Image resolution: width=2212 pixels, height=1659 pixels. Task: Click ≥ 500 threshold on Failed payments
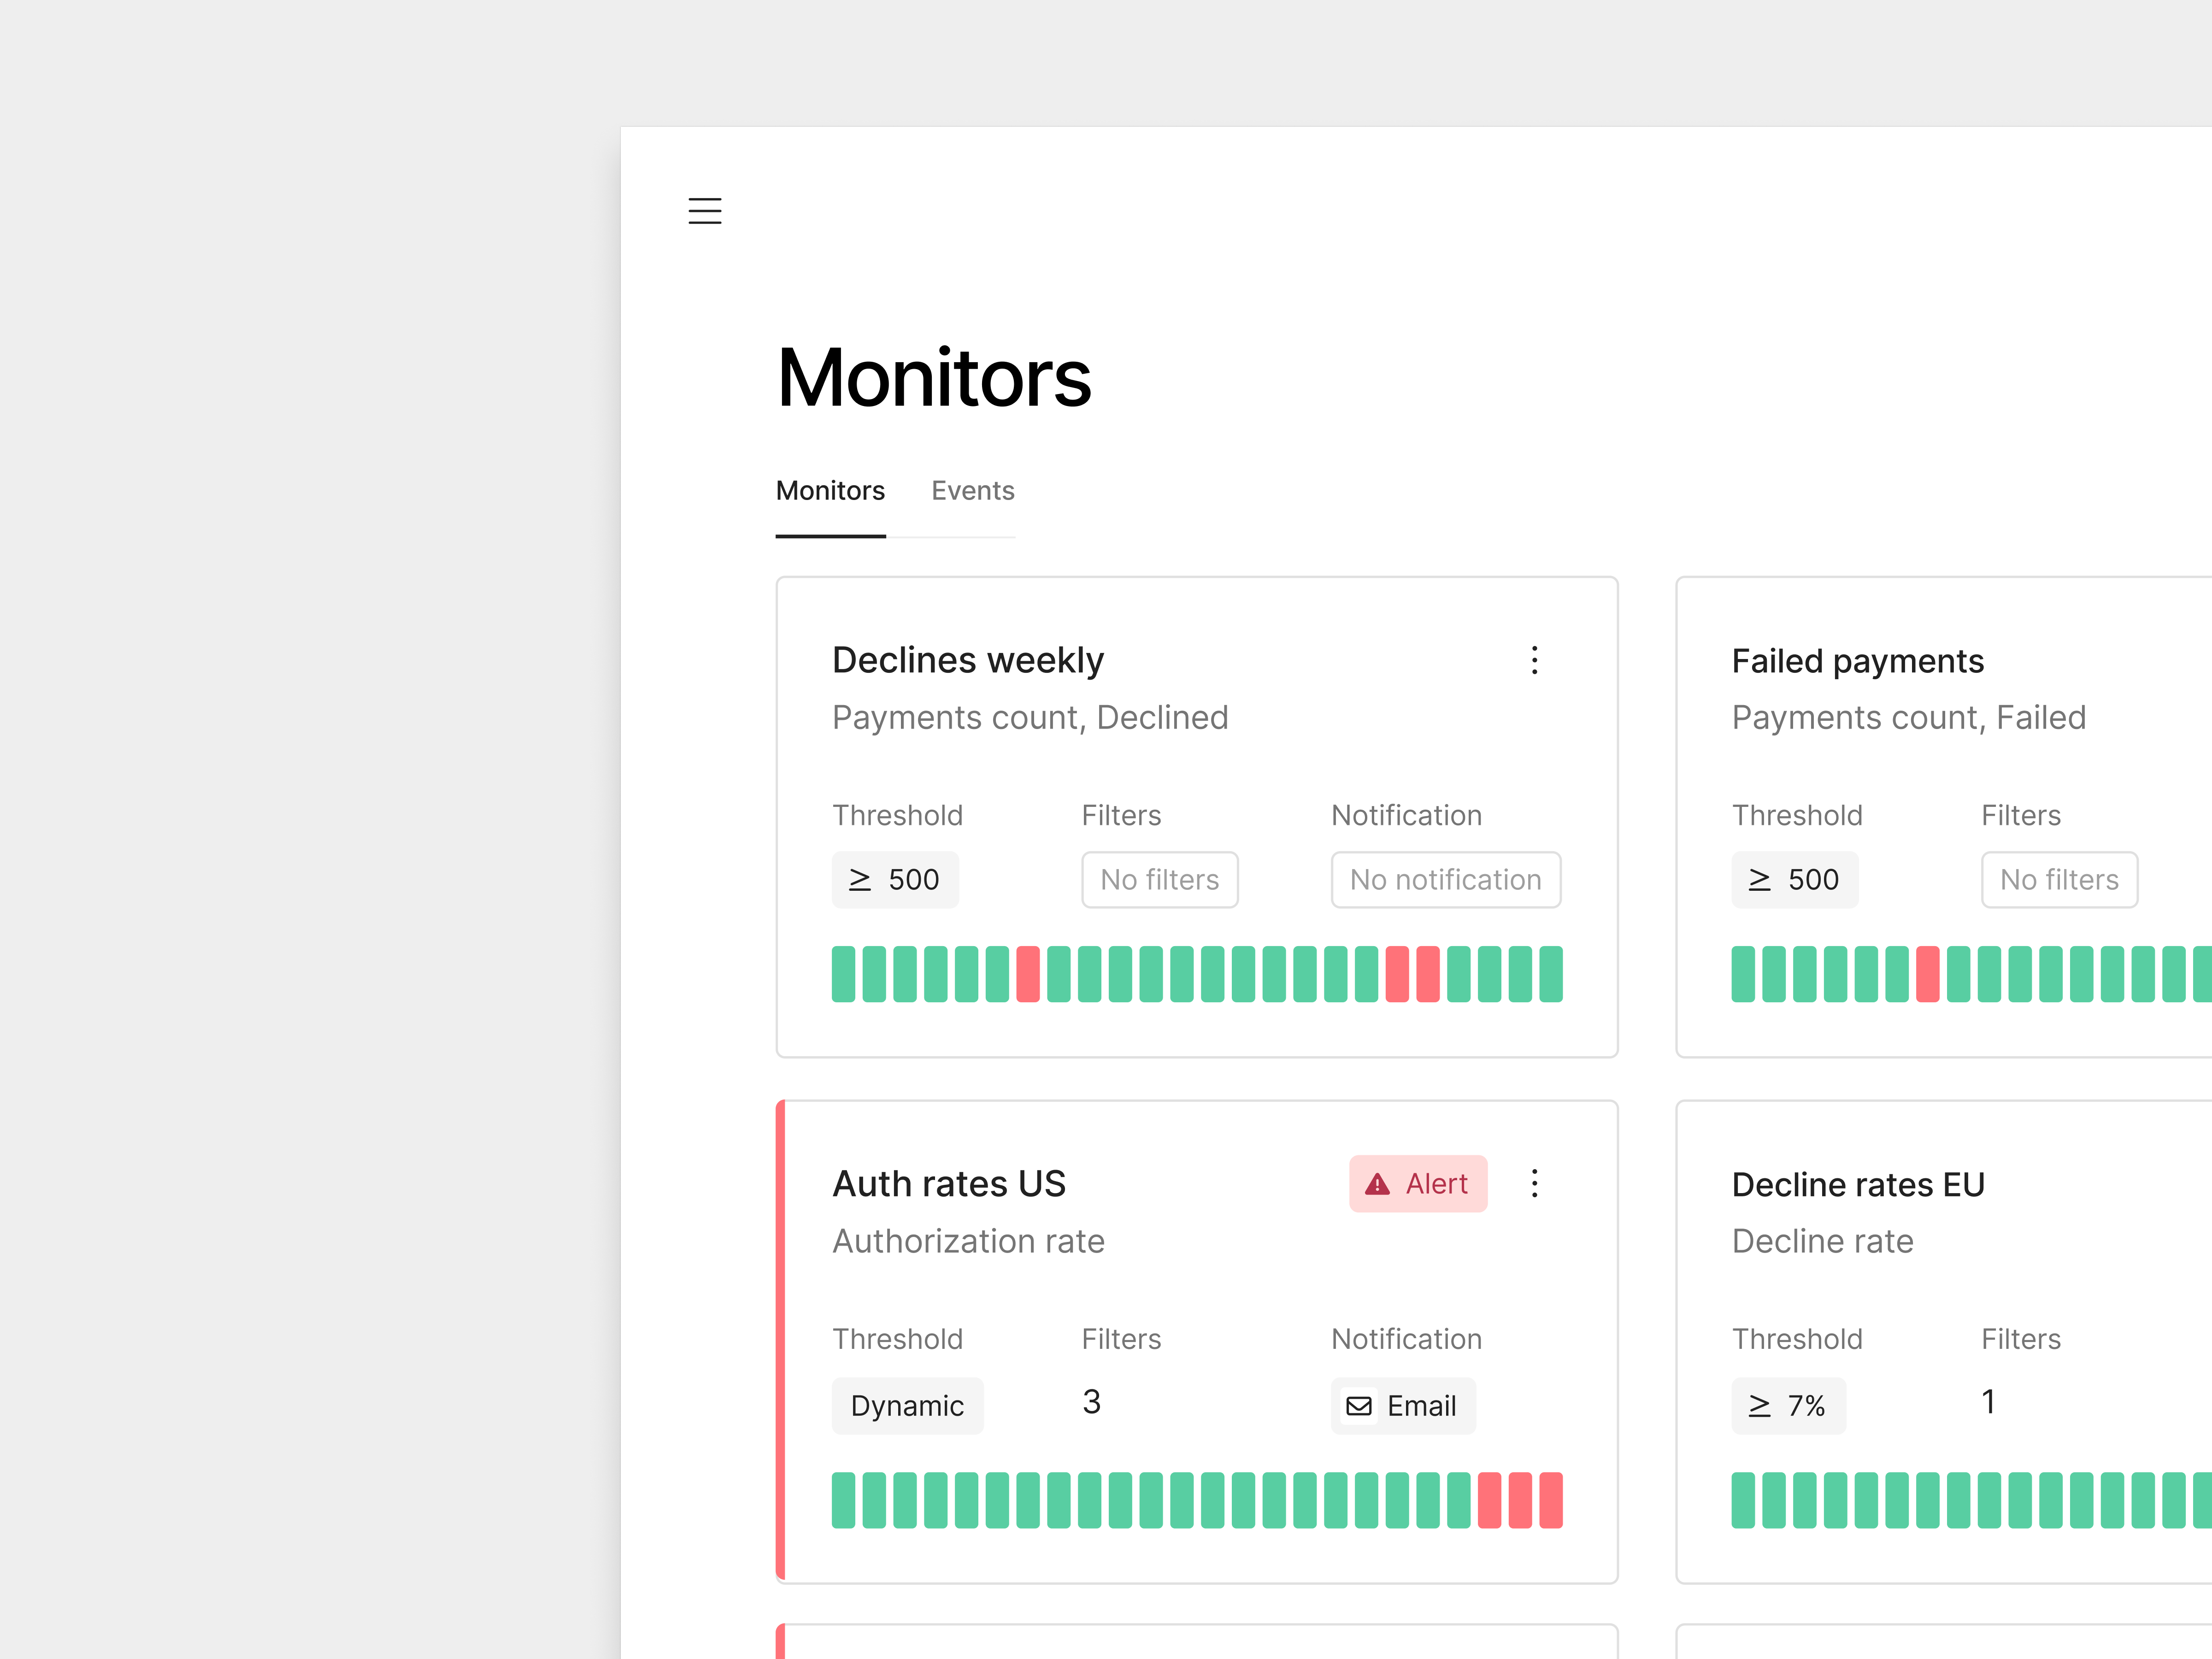[1795, 880]
